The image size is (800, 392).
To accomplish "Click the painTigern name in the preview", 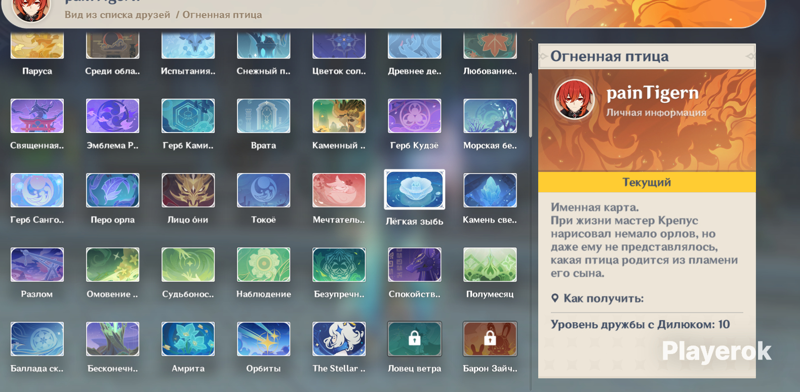I will click(652, 93).
